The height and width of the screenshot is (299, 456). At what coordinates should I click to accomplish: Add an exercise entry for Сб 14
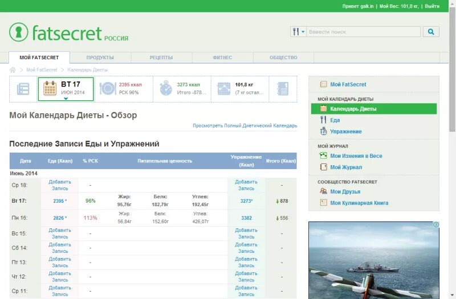point(246,248)
